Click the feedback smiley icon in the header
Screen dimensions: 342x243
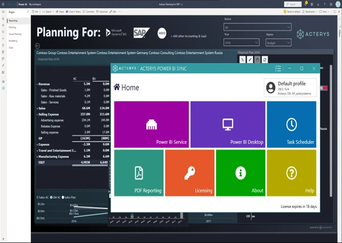pos(331,4)
